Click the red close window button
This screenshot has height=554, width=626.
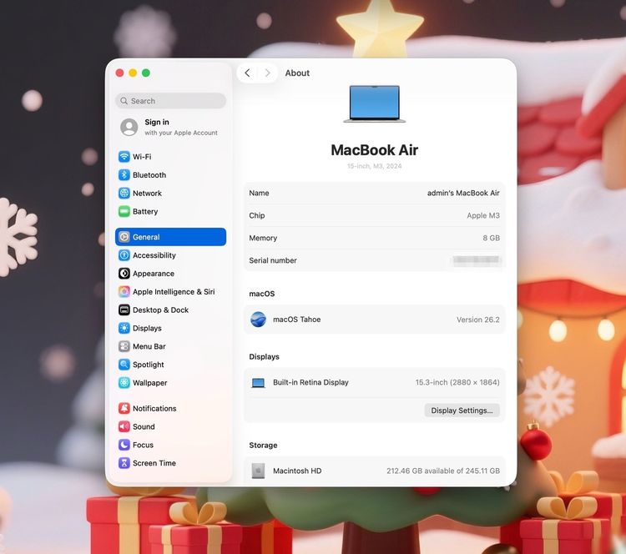119,73
